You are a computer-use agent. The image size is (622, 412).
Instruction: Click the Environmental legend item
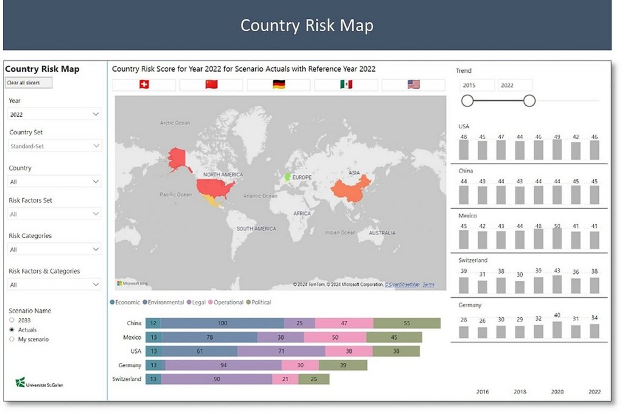(x=165, y=303)
